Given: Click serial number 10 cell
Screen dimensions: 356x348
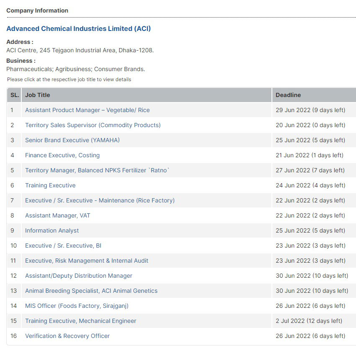Looking at the screenshot, I should point(14,246).
